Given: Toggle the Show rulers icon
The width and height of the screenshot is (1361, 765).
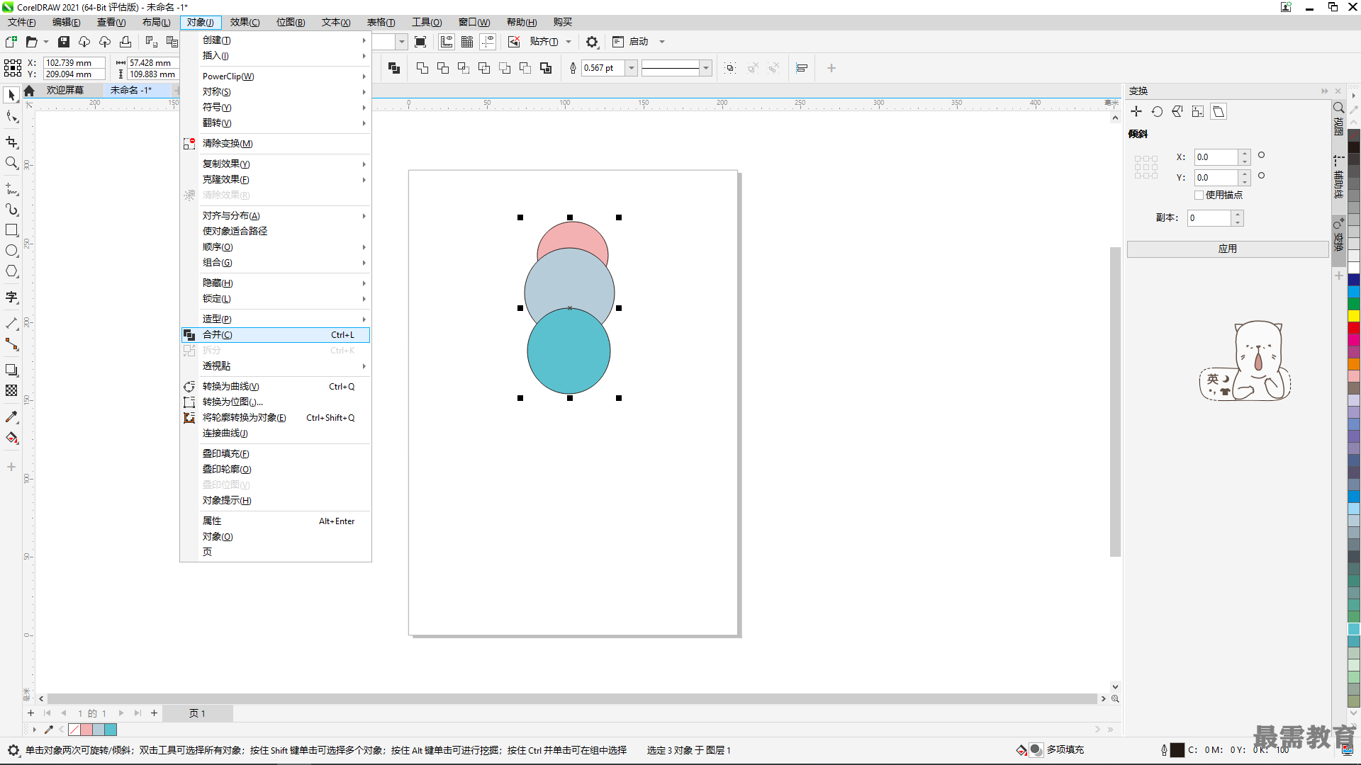Looking at the screenshot, I should 447,42.
